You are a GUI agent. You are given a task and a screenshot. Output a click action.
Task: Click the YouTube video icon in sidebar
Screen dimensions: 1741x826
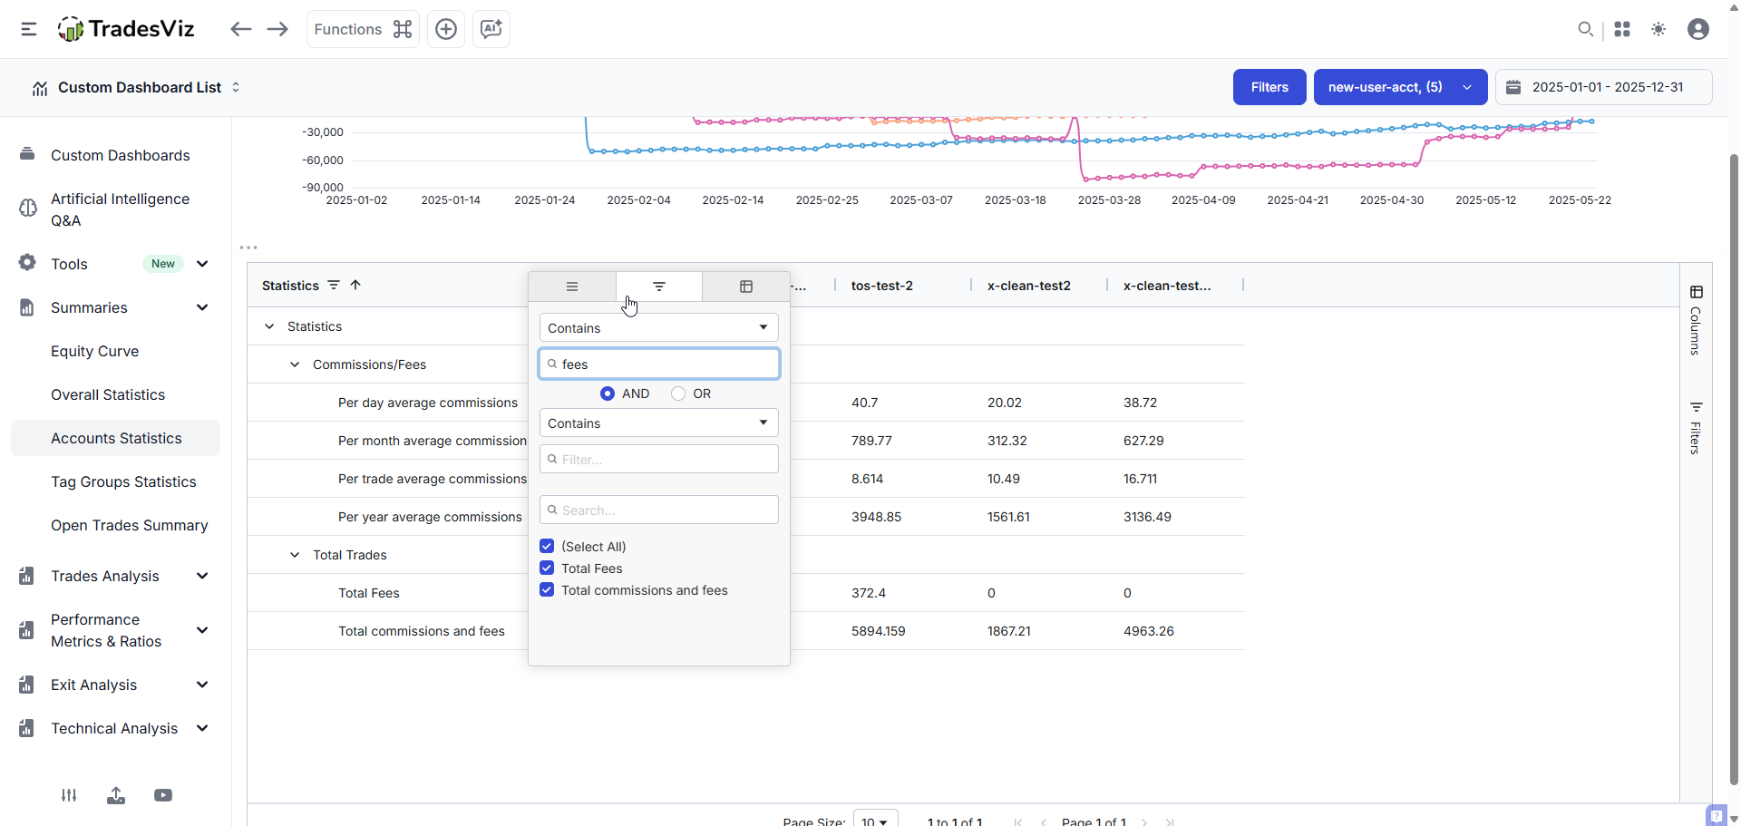click(163, 795)
